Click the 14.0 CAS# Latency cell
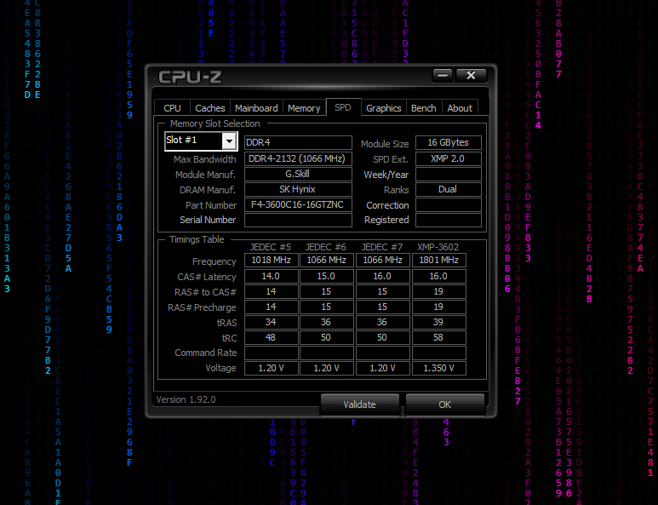This screenshot has width=658, height=505. point(271,276)
